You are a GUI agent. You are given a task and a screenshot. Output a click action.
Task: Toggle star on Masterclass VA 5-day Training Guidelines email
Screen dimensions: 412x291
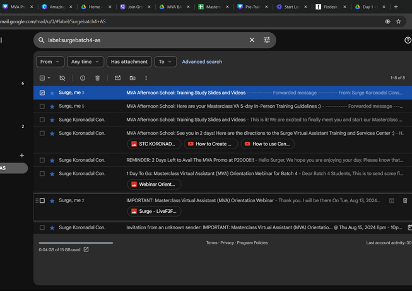(x=52, y=106)
